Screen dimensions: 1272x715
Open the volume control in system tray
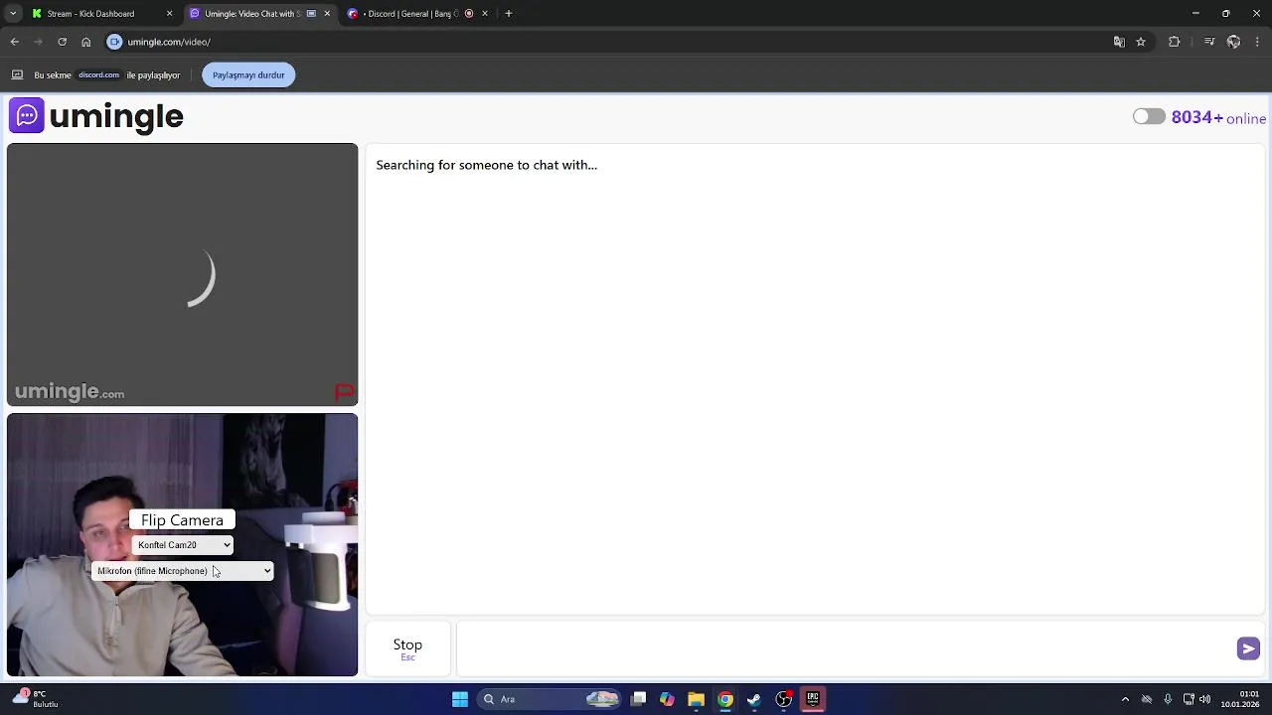click(1206, 699)
